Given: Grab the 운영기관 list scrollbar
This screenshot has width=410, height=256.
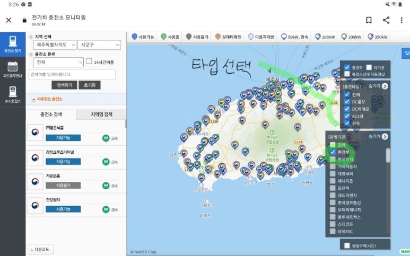Looking at the screenshot, I should click(x=388, y=155).
